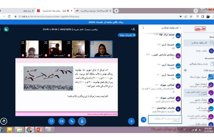The height and width of the screenshot is (137, 214).
Task: Open private chat with زارعی مارتیا
Action: pos(199,51)
